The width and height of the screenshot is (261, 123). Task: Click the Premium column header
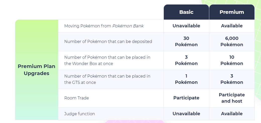pos(232,12)
